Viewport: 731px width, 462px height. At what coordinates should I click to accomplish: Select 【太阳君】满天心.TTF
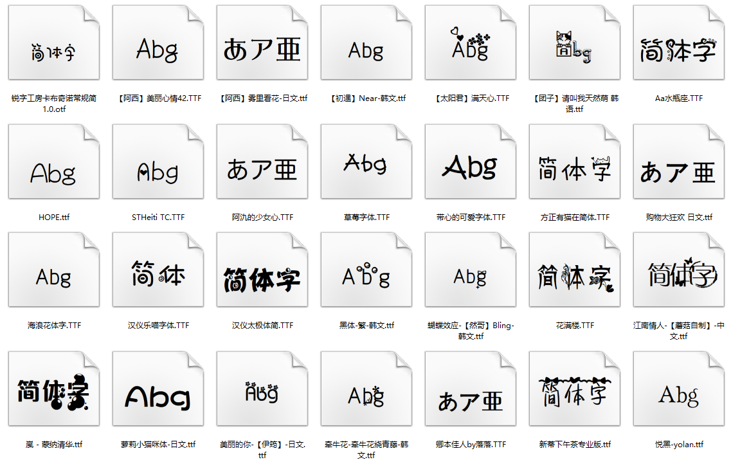(x=470, y=44)
